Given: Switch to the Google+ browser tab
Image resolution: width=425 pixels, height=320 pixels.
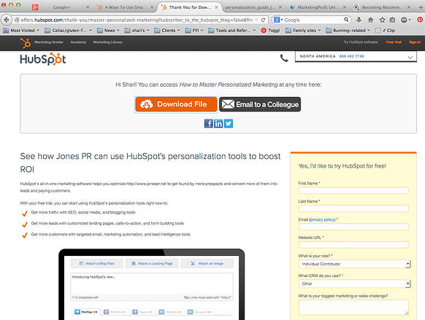Looking at the screenshot, I should pos(61,7).
